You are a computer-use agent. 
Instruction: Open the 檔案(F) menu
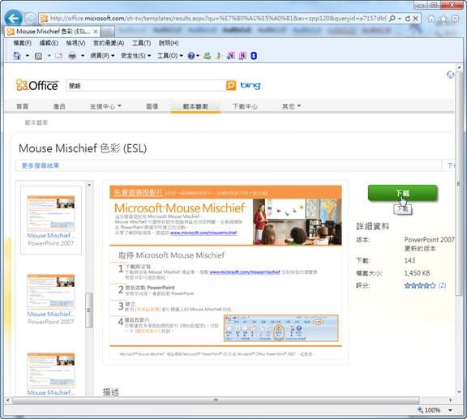point(23,43)
